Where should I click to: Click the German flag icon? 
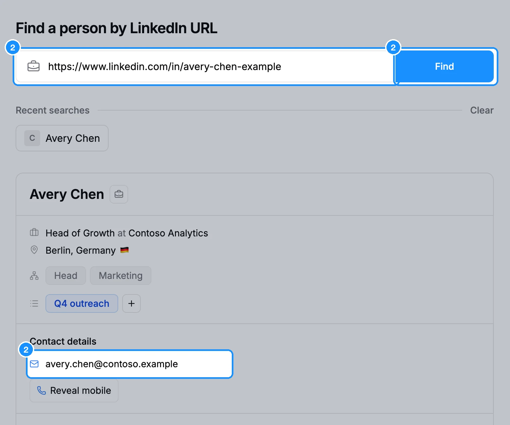(125, 250)
